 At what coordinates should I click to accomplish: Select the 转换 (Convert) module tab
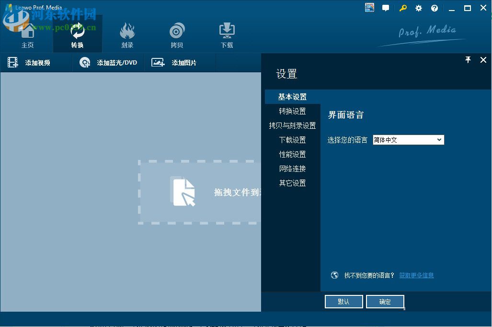[77, 34]
